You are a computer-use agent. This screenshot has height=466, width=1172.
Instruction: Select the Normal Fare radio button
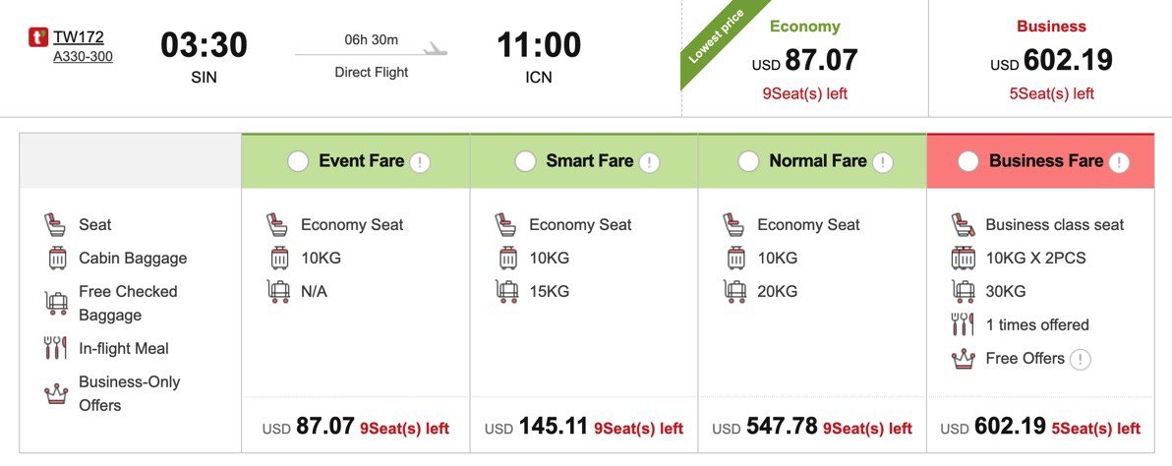[749, 161]
